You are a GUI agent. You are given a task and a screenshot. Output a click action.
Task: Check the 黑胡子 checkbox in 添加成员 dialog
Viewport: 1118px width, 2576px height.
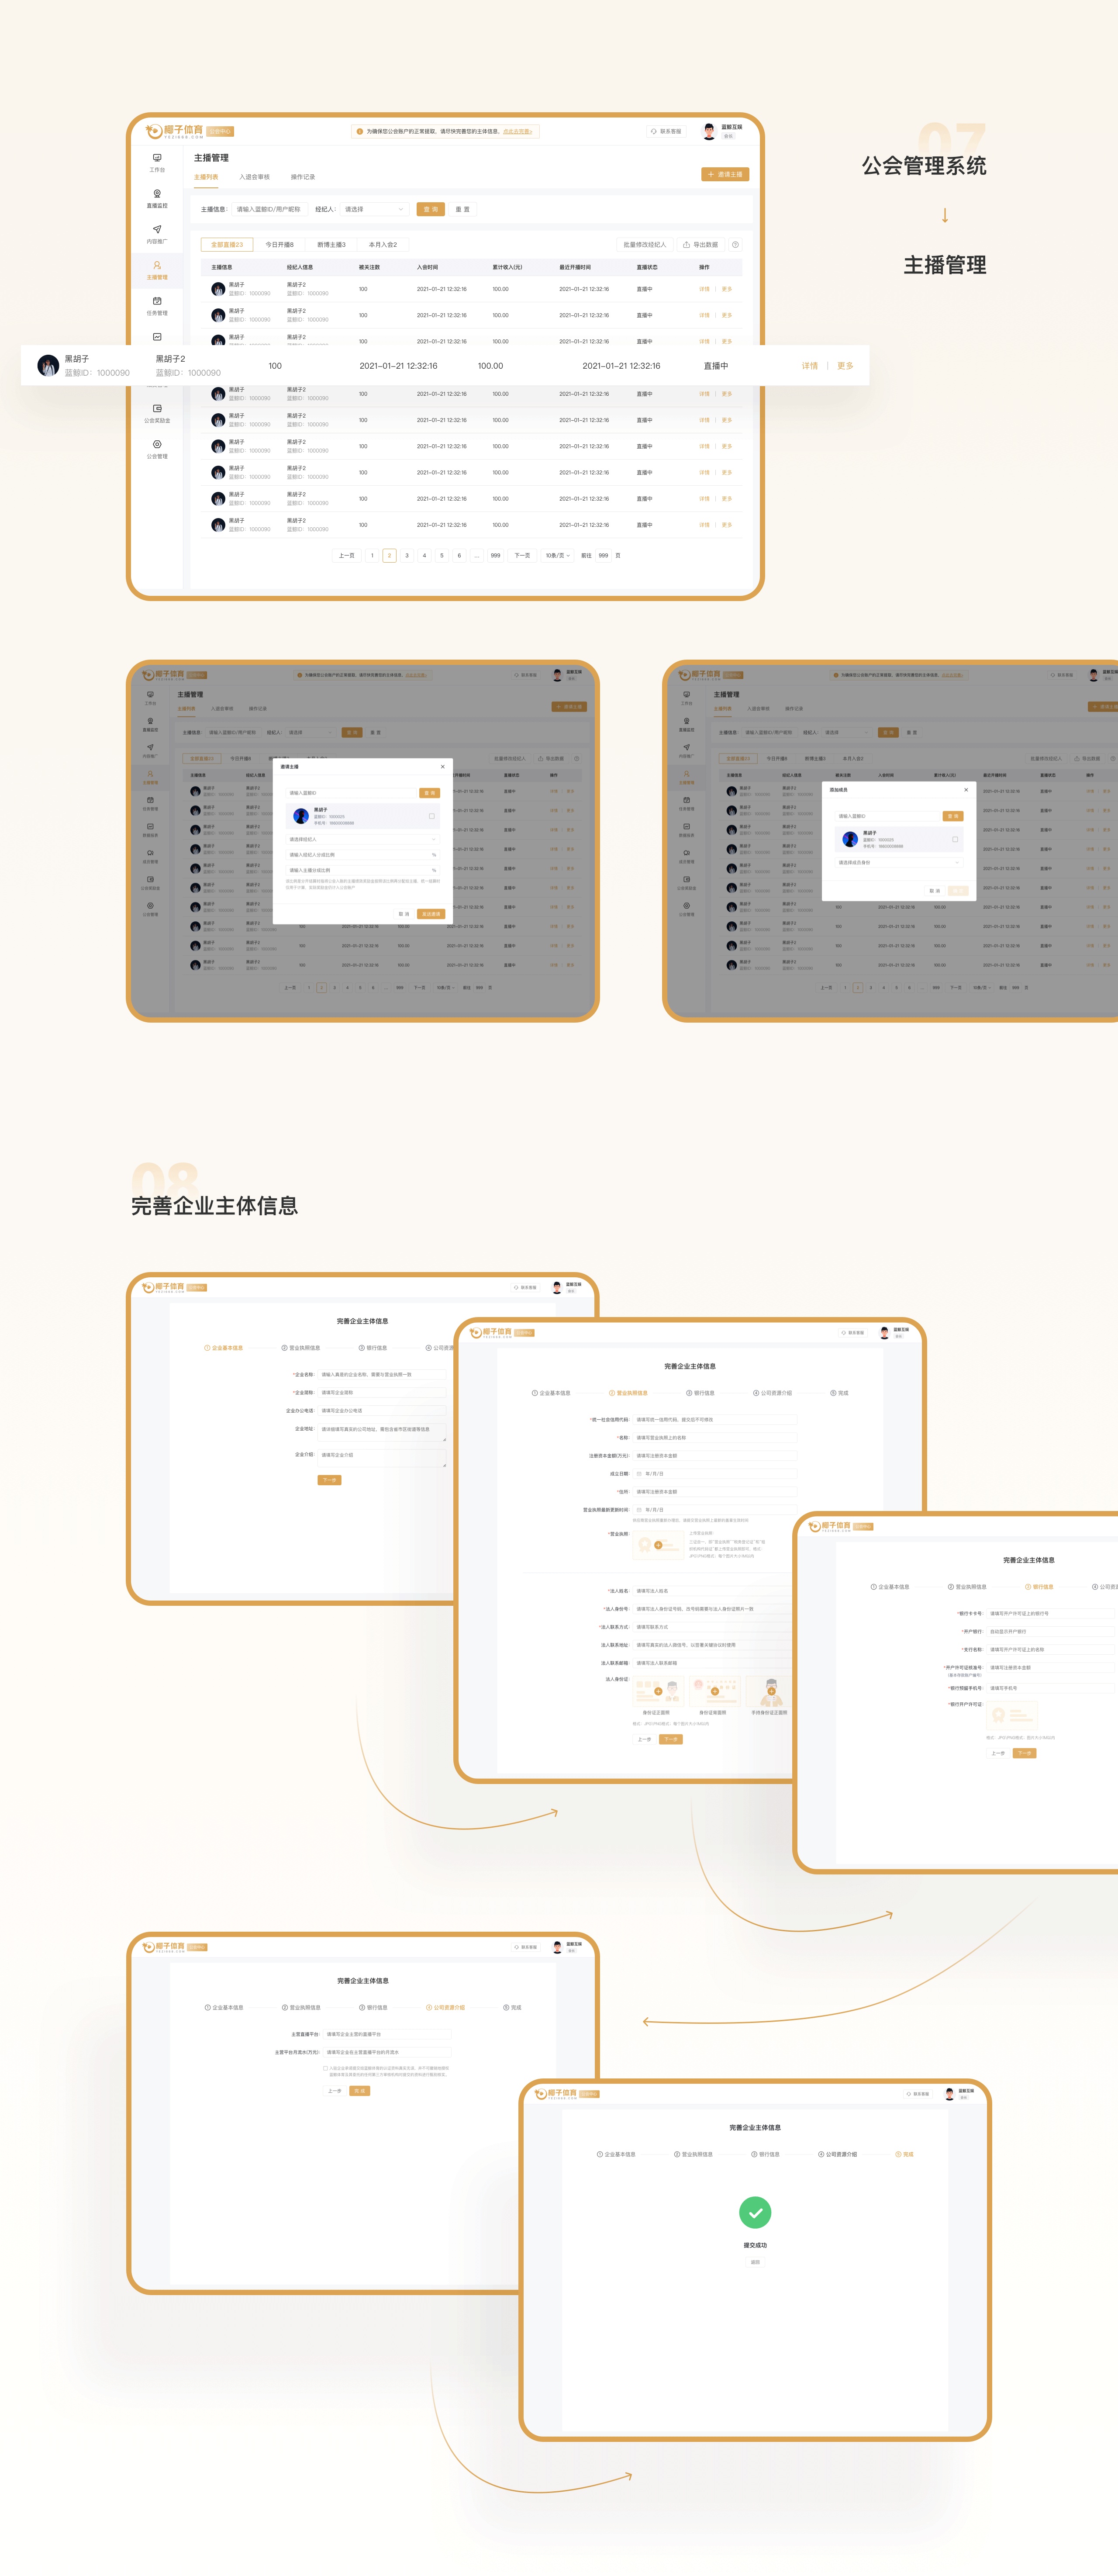[955, 839]
